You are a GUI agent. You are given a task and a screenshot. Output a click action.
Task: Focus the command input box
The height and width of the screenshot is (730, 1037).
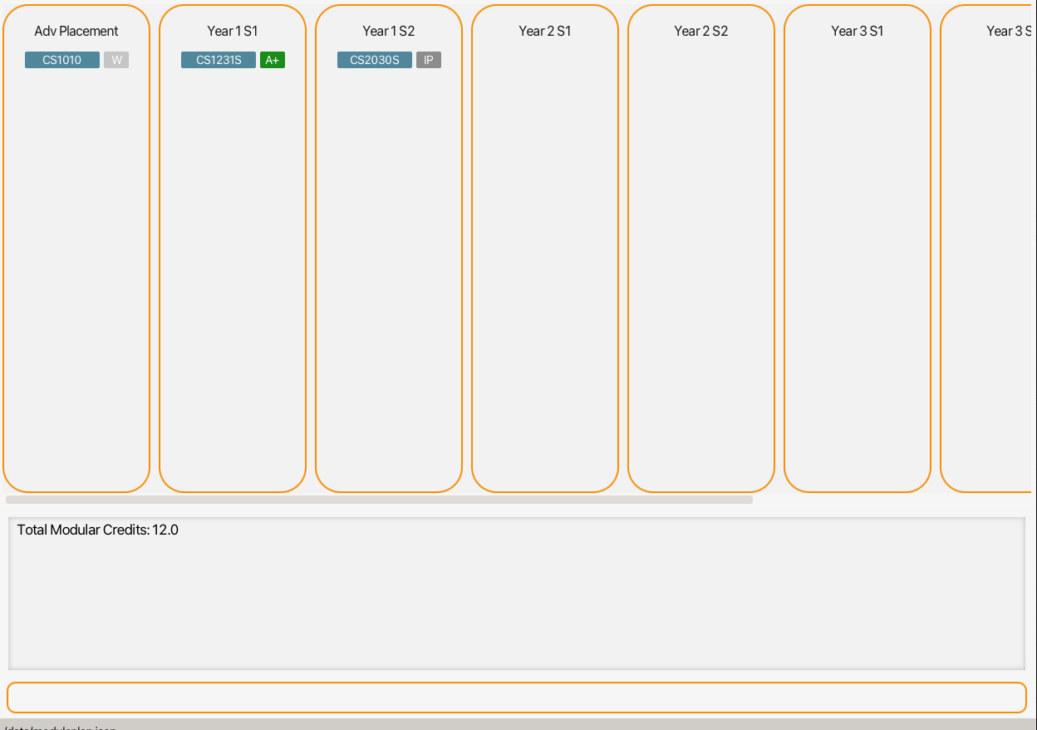517,698
